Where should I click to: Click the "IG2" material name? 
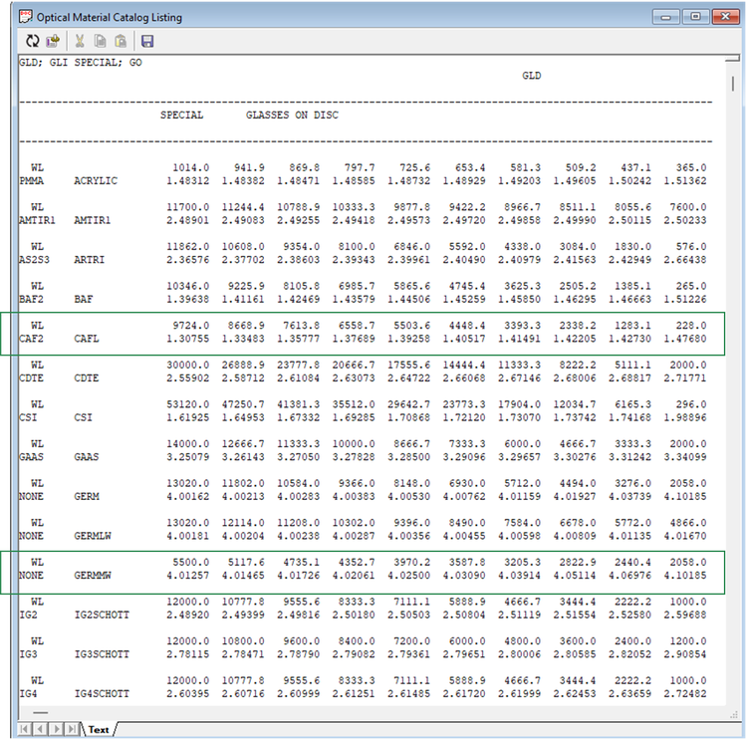28,616
